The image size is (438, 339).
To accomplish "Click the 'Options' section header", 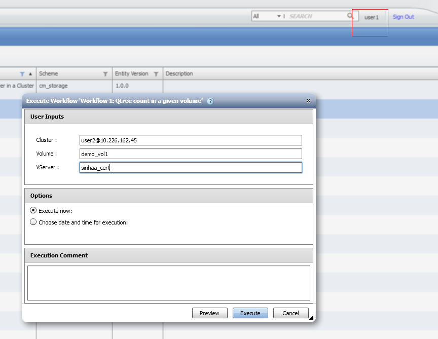I will tap(169, 196).
